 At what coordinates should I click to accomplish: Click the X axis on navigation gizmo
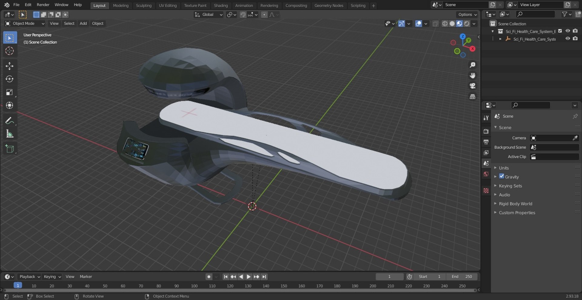(472, 49)
